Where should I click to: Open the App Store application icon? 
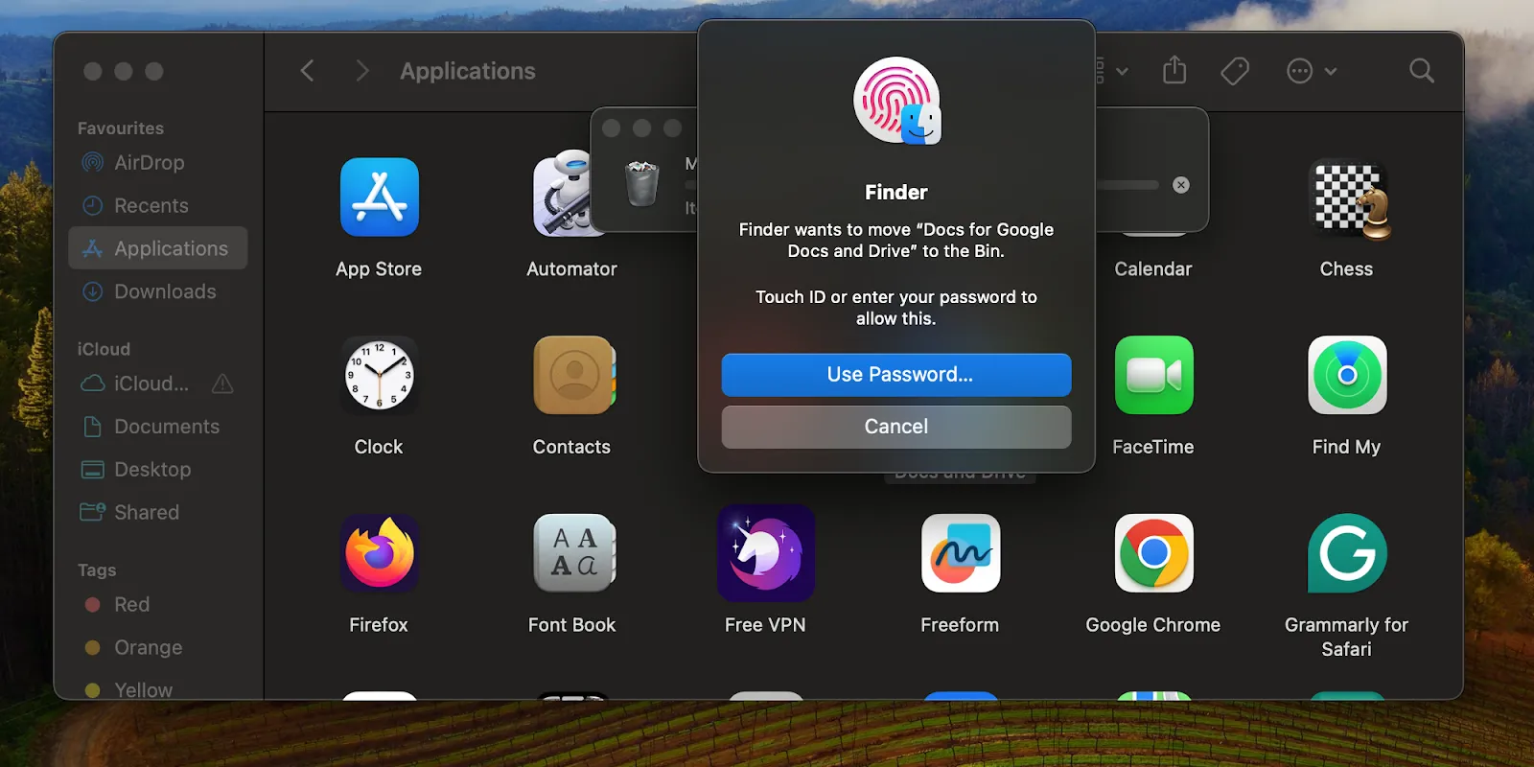click(379, 198)
